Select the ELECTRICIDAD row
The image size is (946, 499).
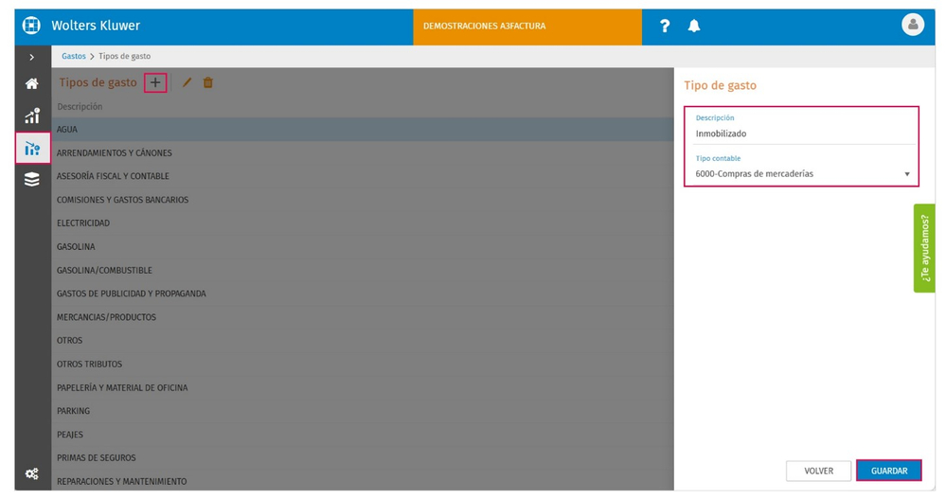(x=362, y=223)
